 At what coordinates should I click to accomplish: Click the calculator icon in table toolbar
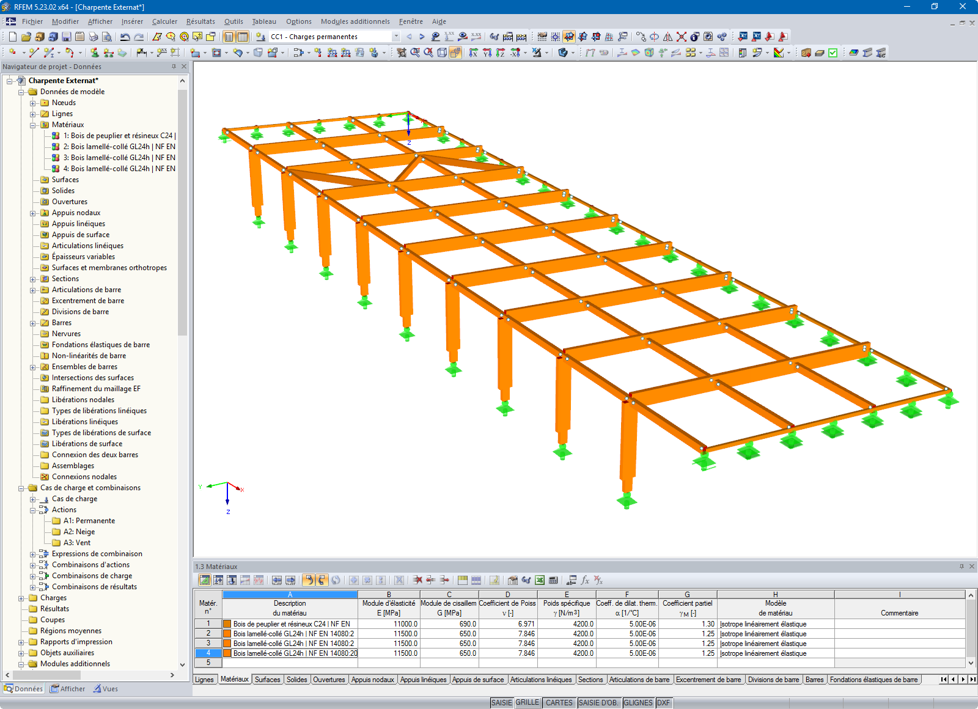(x=553, y=580)
